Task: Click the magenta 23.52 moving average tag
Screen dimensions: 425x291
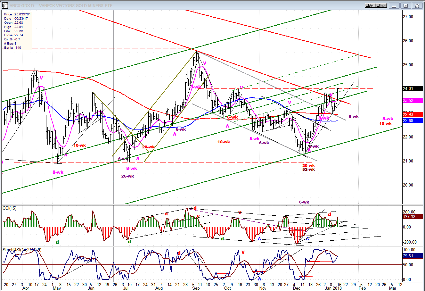Action: tap(412, 100)
